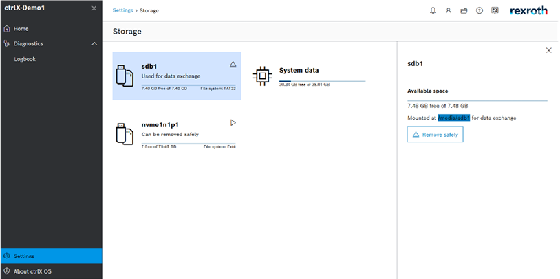This screenshot has width=560, height=279.
Task: Open Diagnostics in the sidebar
Action: [51, 43]
